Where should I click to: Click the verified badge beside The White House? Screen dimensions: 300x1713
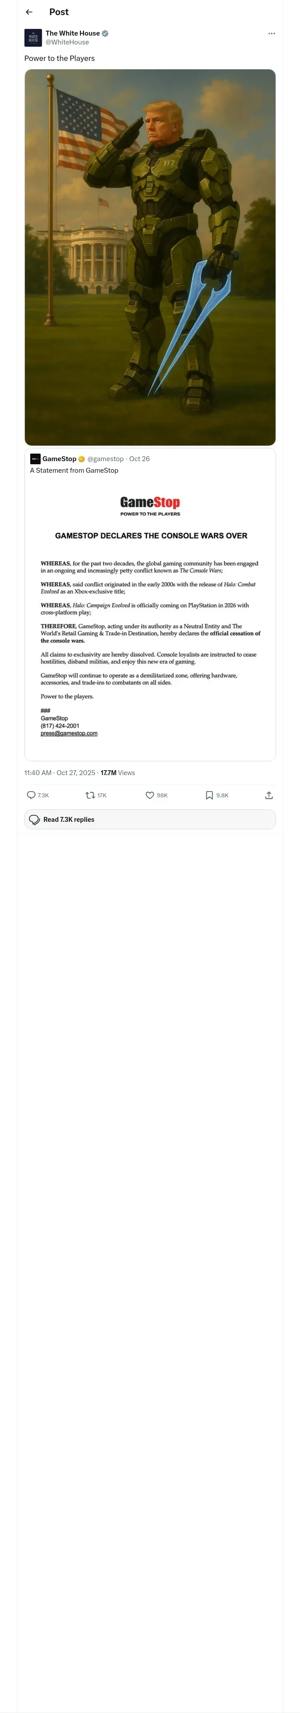coord(105,33)
